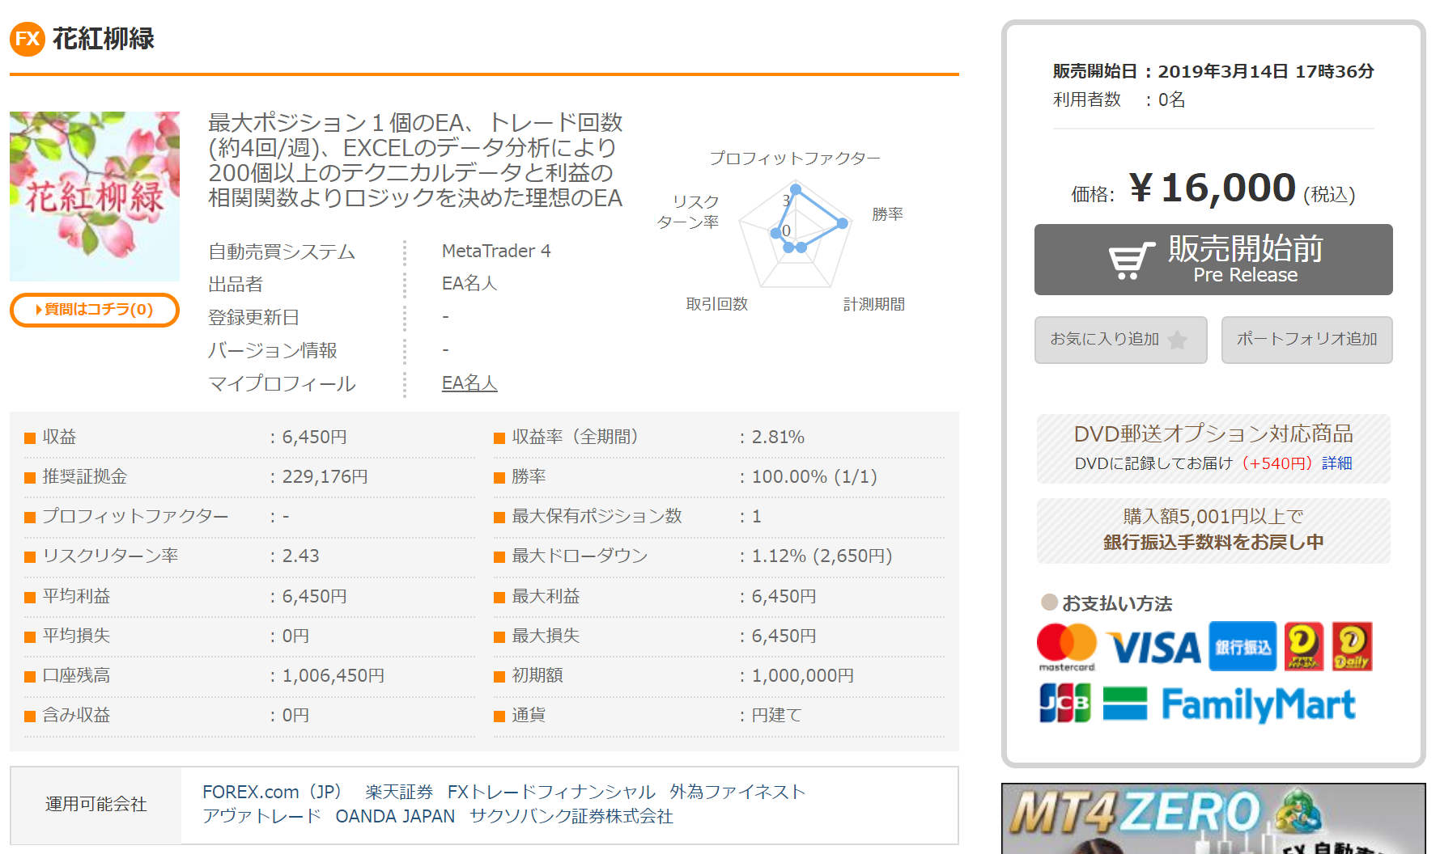Add to favorites with お気に入り追加 button
1440x854 pixels.
(x=1121, y=340)
